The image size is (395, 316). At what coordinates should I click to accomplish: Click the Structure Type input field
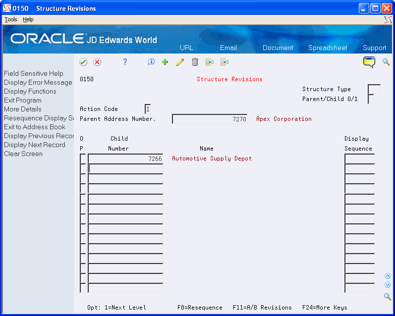[374, 89]
